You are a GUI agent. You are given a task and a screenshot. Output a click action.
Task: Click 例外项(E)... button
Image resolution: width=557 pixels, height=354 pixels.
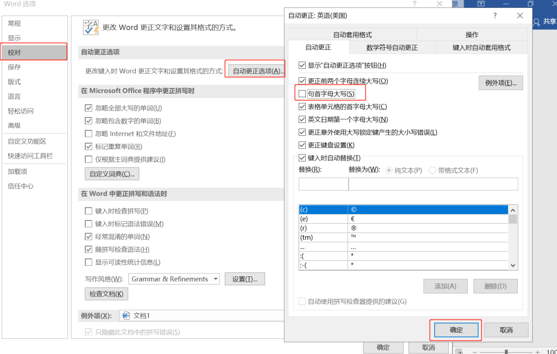[x=500, y=83]
